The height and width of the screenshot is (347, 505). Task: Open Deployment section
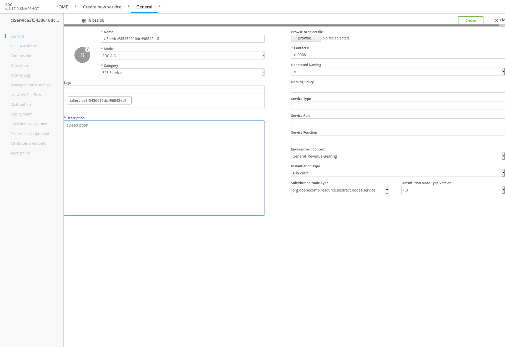21,114
